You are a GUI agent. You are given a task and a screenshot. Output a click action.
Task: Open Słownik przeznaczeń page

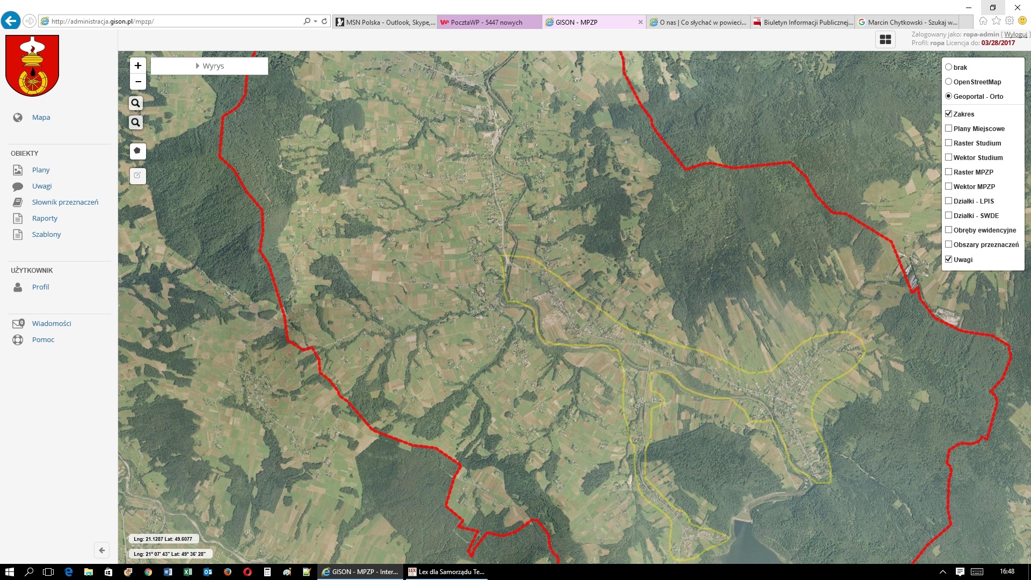pos(65,202)
